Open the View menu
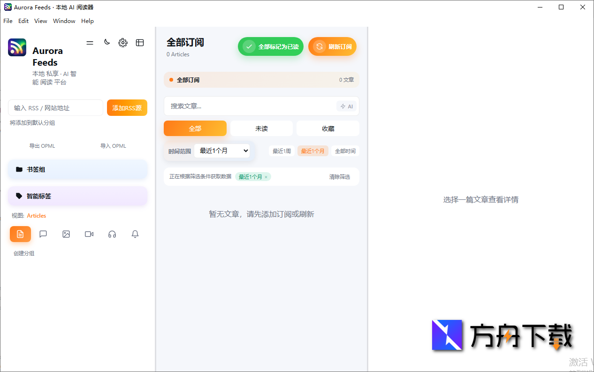Screen dimensions: 594x372 [x=40, y=21]
